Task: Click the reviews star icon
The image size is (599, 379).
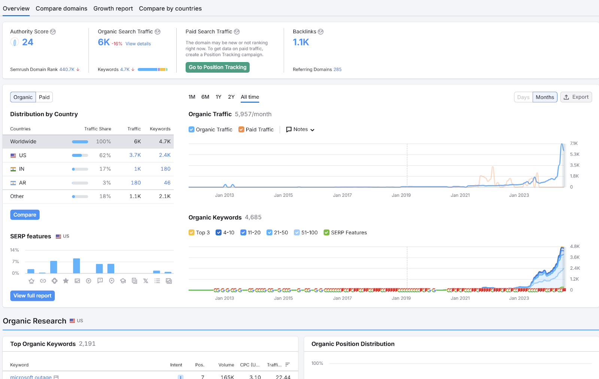Action: pos(66,281)
